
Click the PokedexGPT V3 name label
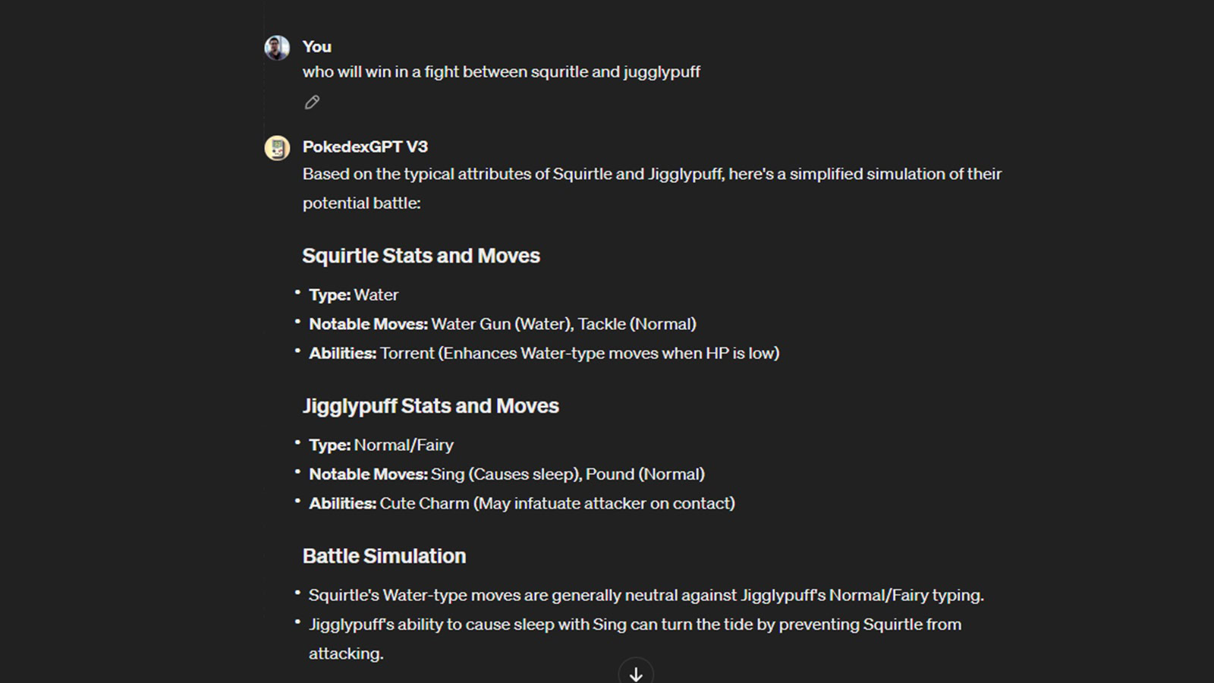[365, 147]
